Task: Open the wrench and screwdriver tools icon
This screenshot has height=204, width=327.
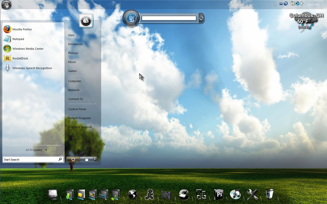Action: point(252,195)
